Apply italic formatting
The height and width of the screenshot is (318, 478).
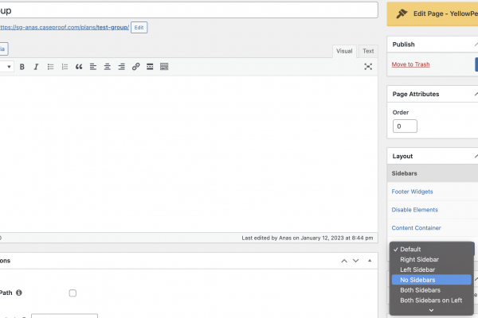(x=36, y=67)
